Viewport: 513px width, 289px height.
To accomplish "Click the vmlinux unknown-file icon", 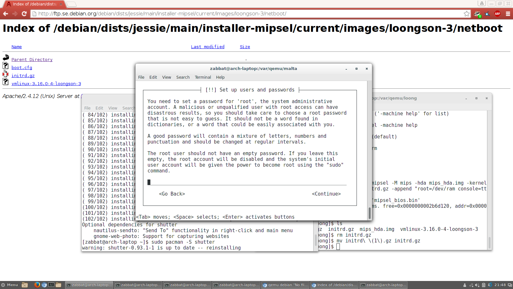I will [x=6, y=82].
